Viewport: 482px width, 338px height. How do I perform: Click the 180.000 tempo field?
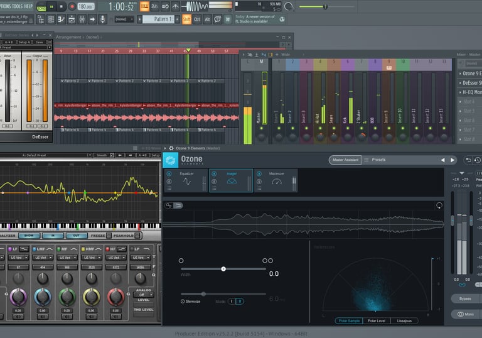86,6
